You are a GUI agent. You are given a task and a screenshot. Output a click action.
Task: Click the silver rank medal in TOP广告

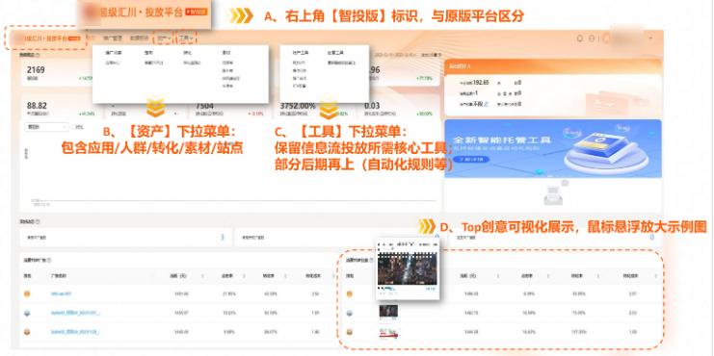pos(27,314)
